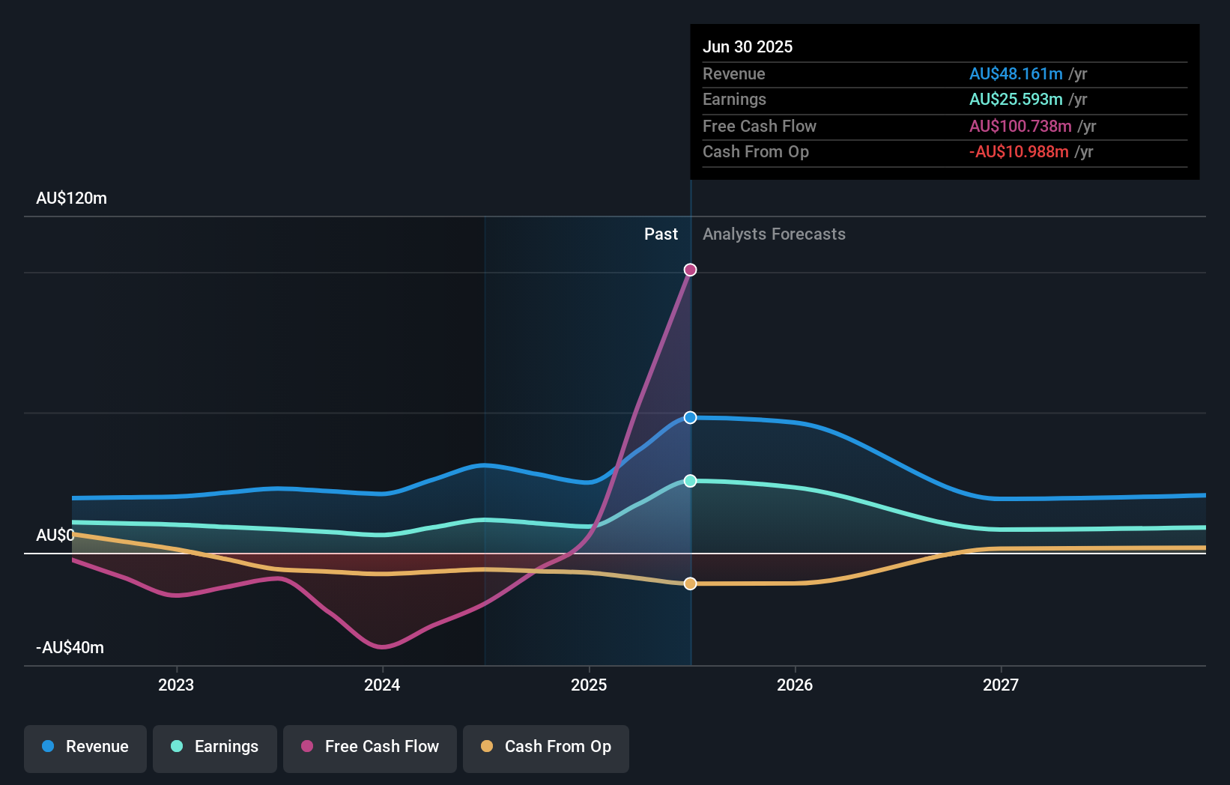Click the 2023 x-axis label
Screen dimensions: 1230x785
(176, 685)
